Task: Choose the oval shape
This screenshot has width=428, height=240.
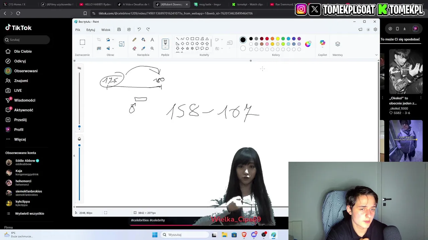Action: click(187, 39)
